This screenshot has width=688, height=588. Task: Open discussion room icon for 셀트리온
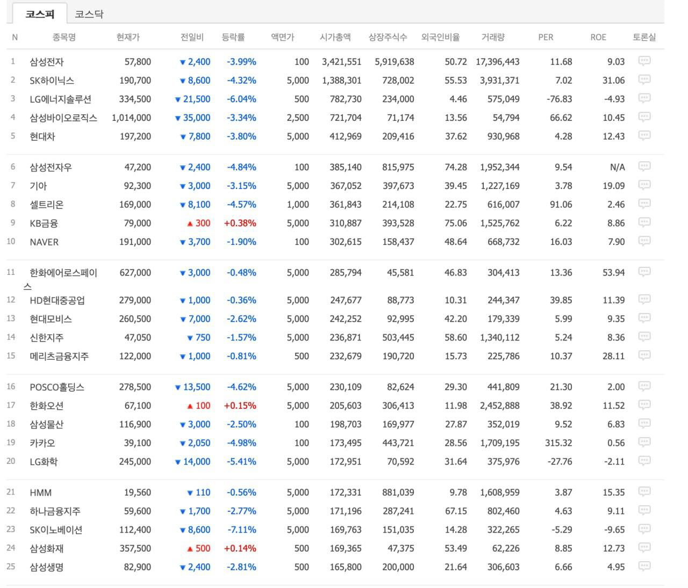pyautogui.click(x=644, y=204)
